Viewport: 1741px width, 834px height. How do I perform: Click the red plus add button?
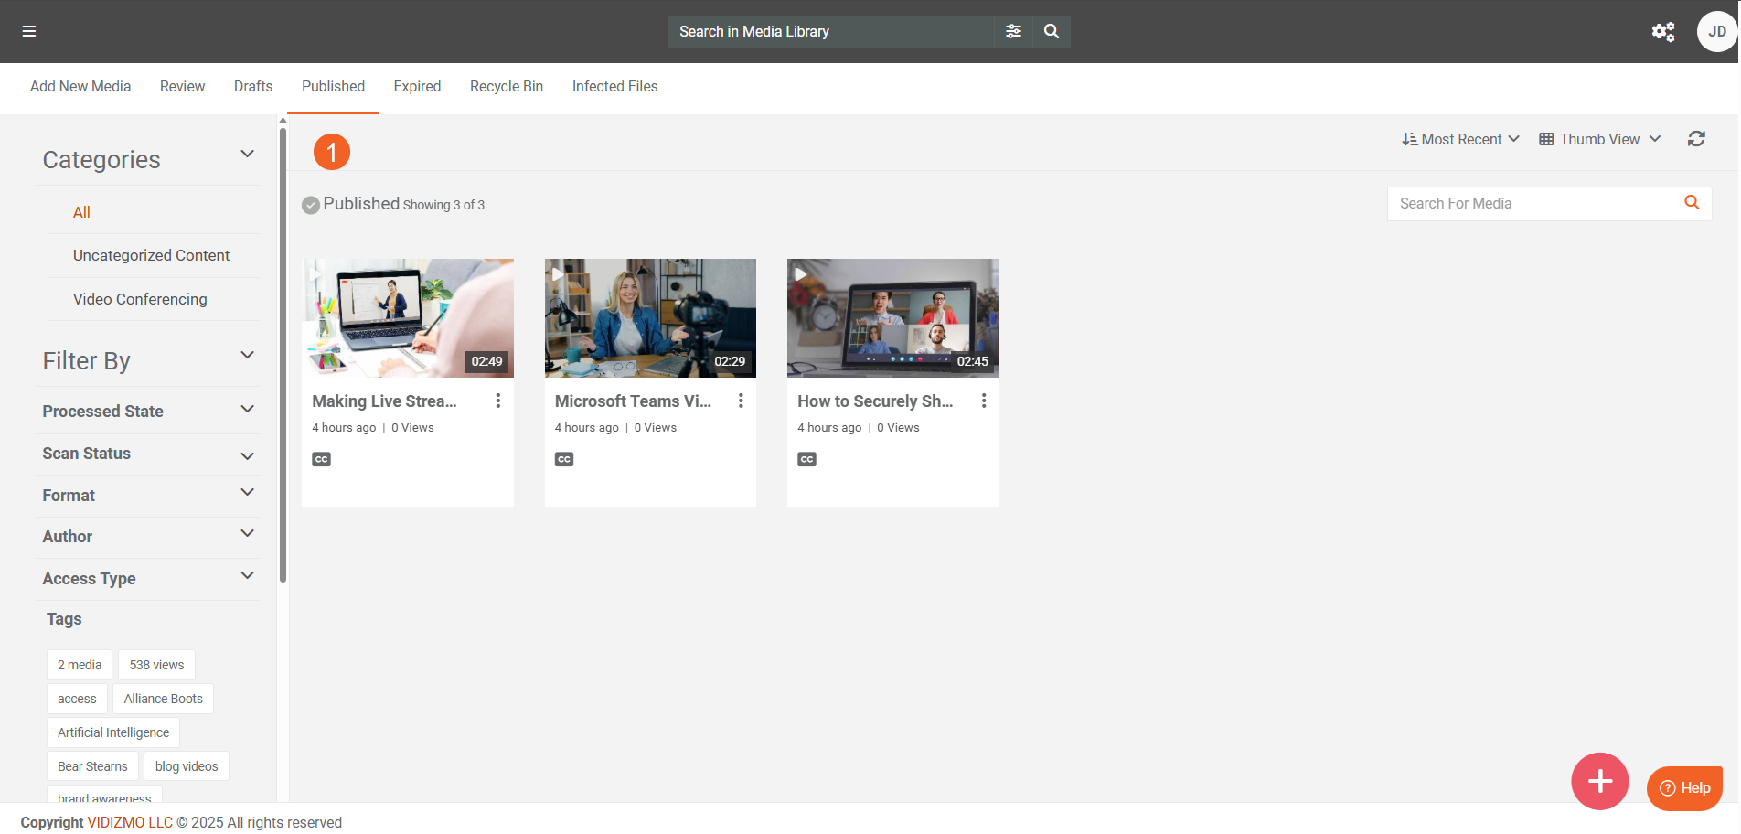1599,781
